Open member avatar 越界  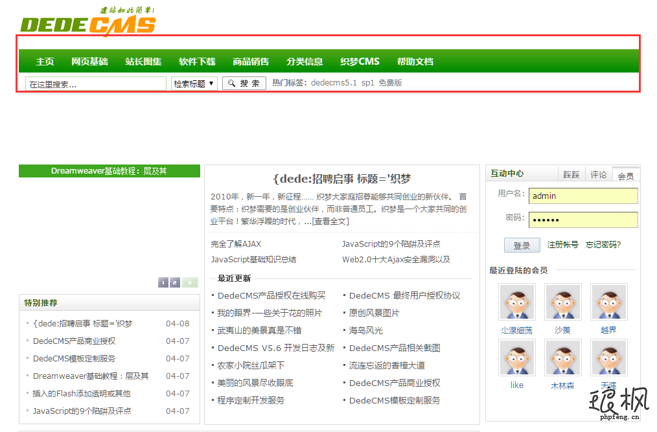click(x=609, y=302)
